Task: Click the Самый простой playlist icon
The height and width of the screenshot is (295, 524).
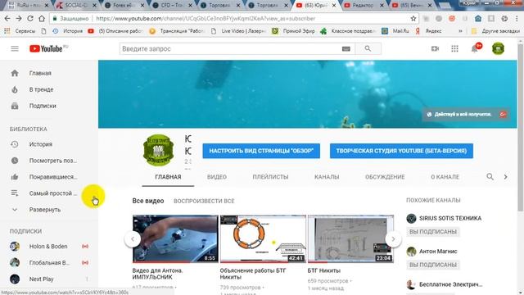Action: pyautogui.click(x=15, y=193)
